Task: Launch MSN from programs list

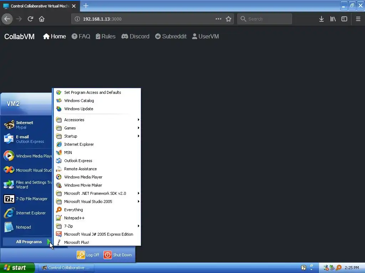Action: [x=97, y=152]
